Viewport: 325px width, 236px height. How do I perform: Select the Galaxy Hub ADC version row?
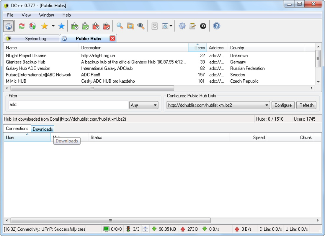pyautogui.click(x=159, y=68)
